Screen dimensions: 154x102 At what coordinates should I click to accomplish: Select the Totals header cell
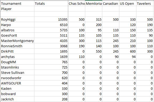(51, 4)
